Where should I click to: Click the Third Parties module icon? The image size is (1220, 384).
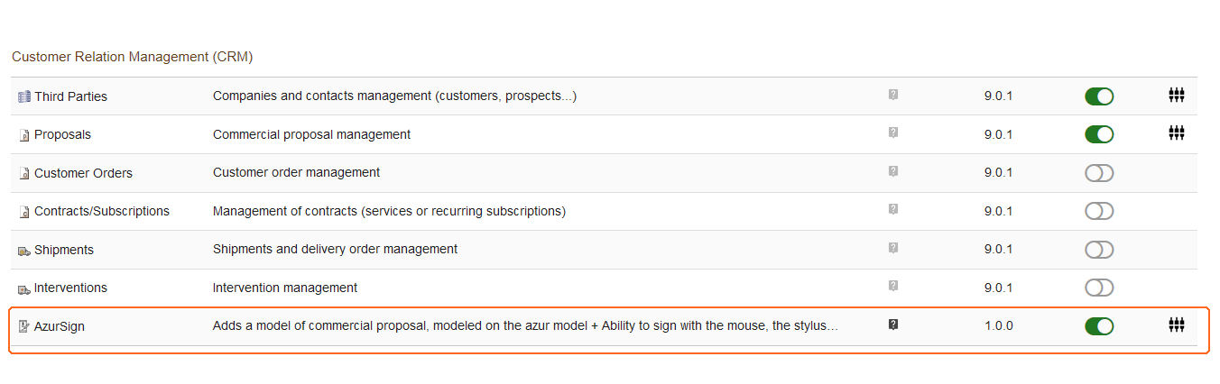coord(24,96)
